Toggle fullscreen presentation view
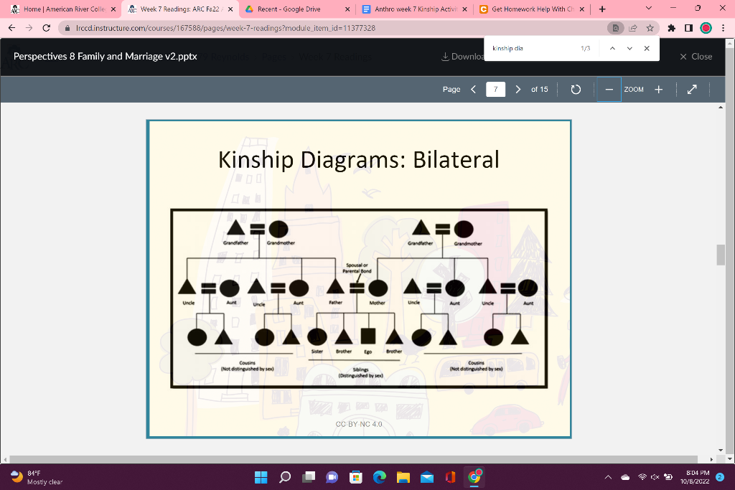Screen dimensions: 735x490 tap(692, 89)
